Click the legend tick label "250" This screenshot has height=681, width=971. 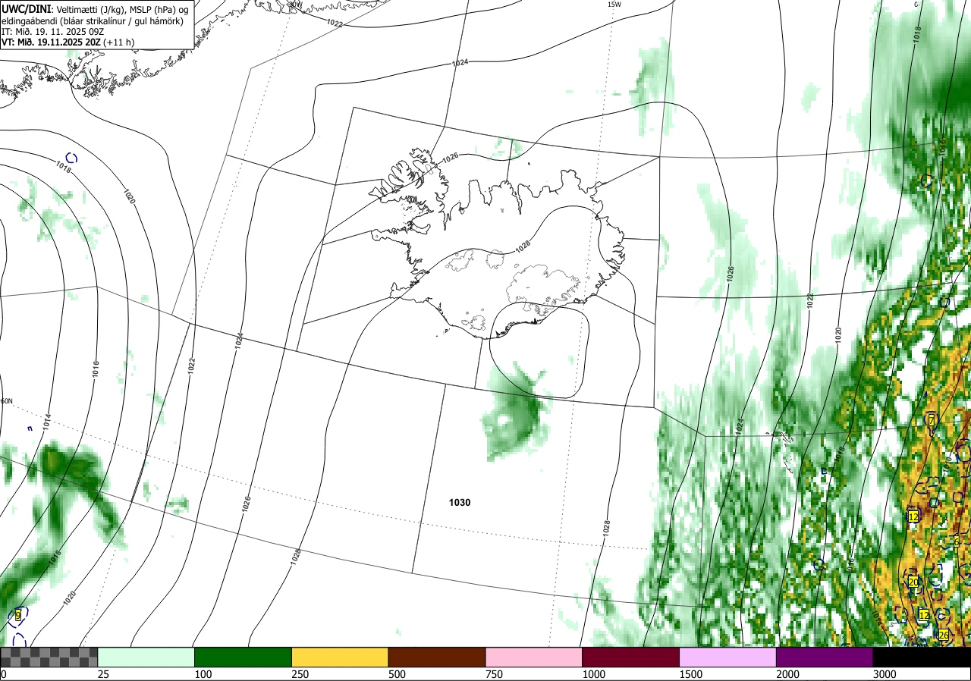[300, 674]
